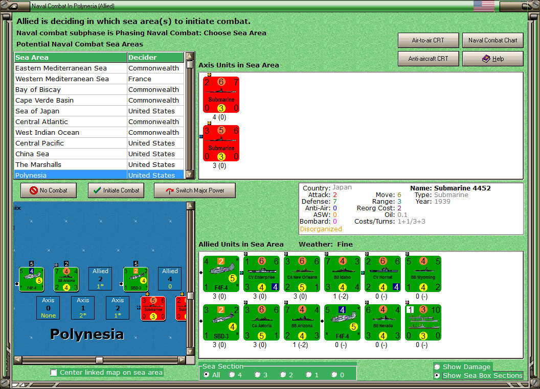Screen dimensions: 540x389
Task: Select the convoy ships unit with value 10
Action: click(423, 322)
